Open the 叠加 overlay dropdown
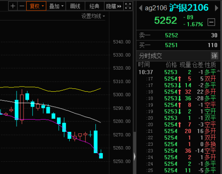This screenshot has width=222, height=174. tap(56, 6)
